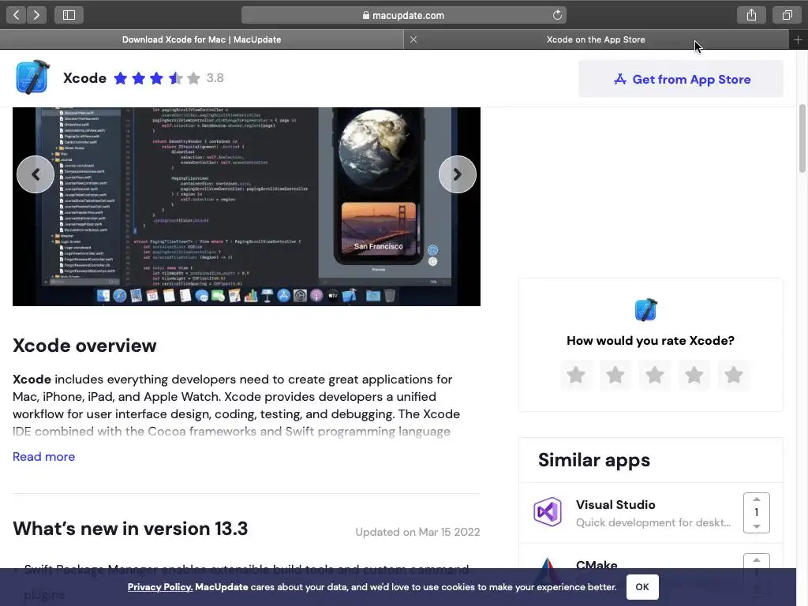Screen dimensions: 808x606
Task: Close the Xcode on the App Store tab
Action: (x=413, y=39)
